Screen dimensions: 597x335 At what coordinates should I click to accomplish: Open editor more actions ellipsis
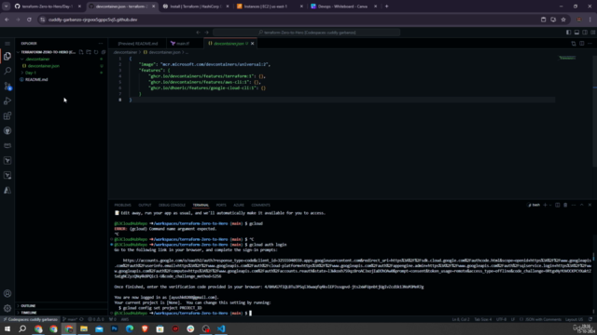(590, 44)
